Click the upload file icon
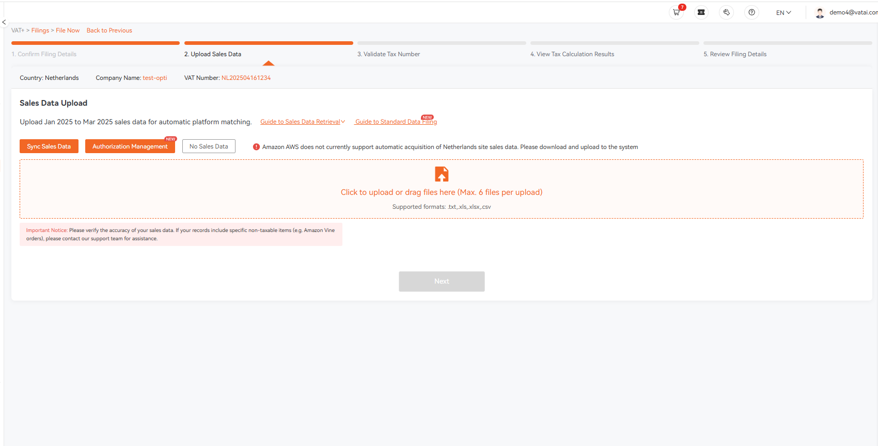The width and height of the screenshot is (878, 446). 442,174
